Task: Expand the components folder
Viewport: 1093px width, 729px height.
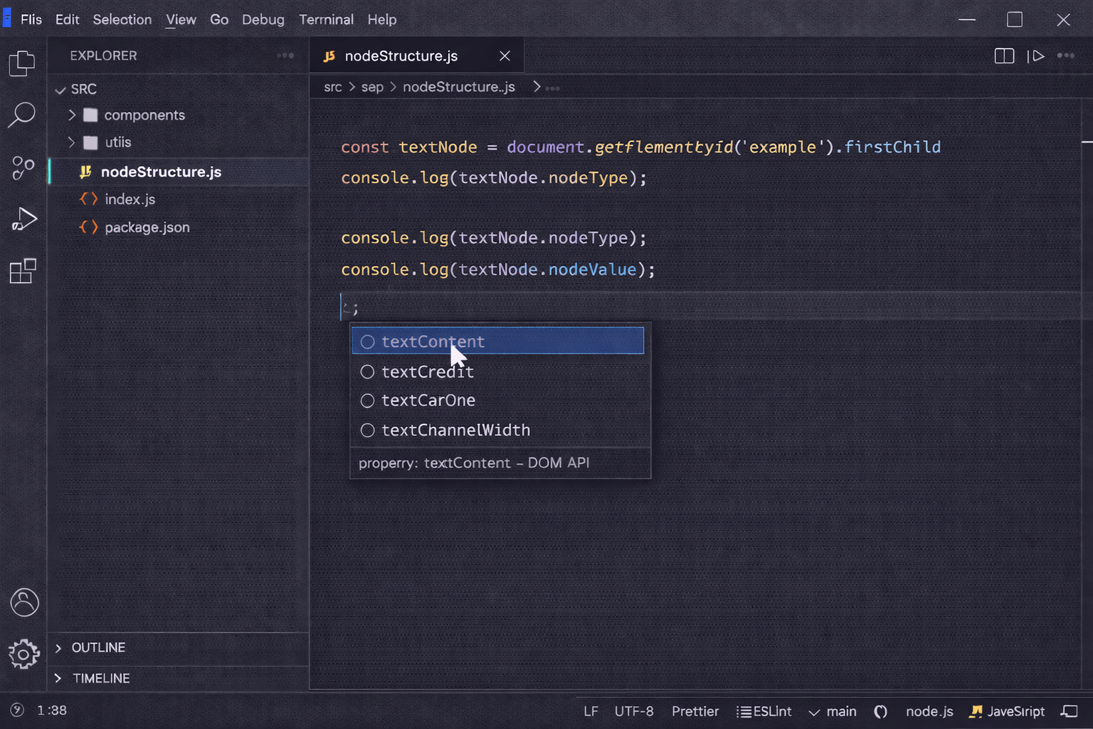Action: [x=72, y=115]
